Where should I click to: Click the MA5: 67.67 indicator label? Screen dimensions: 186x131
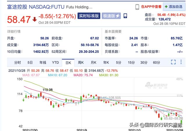coord(31,75)
